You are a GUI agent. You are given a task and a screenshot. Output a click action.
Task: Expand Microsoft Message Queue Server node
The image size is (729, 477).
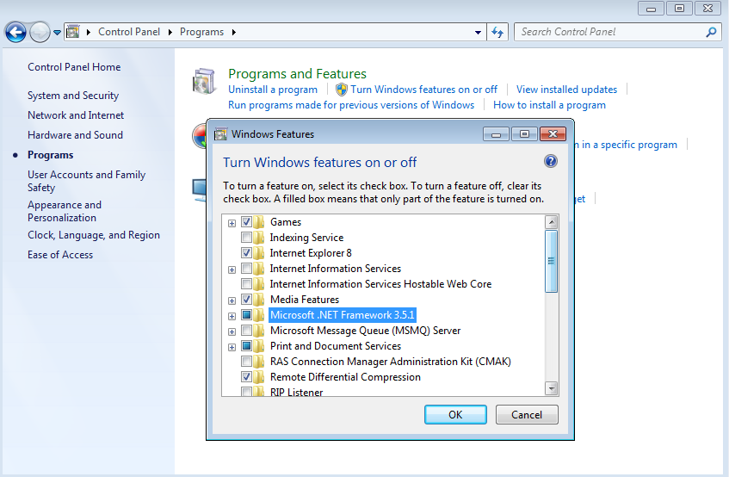pyautogui.click(x=232, y=332)
